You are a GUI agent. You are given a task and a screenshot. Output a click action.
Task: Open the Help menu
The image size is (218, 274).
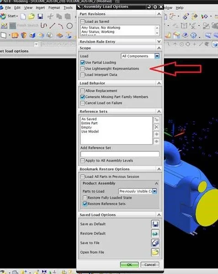click(180, 8)
